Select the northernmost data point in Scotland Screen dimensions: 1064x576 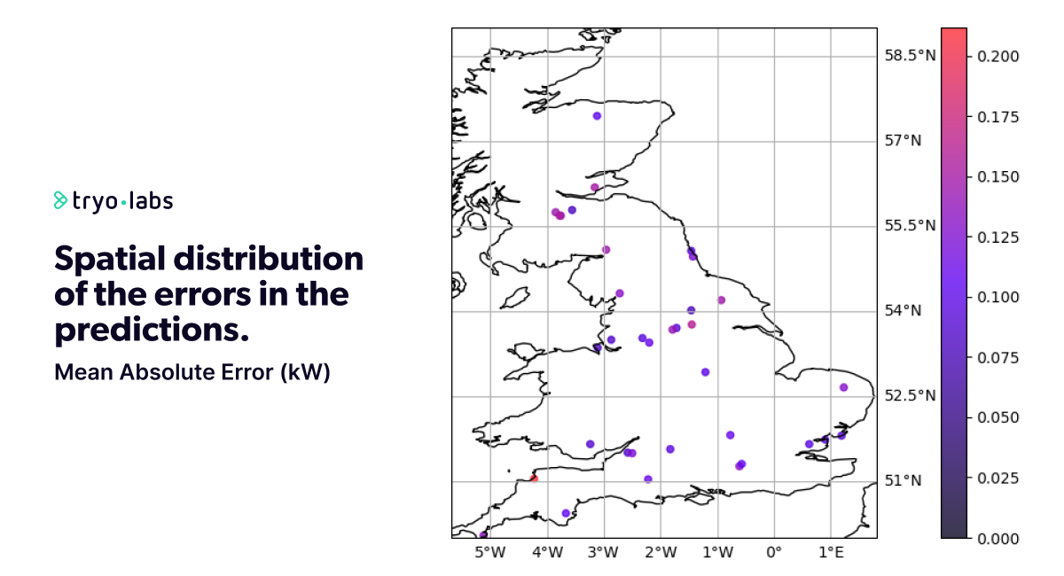597,116
